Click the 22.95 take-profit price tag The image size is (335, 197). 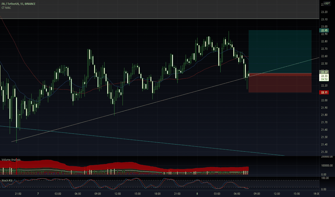(324, 30)
